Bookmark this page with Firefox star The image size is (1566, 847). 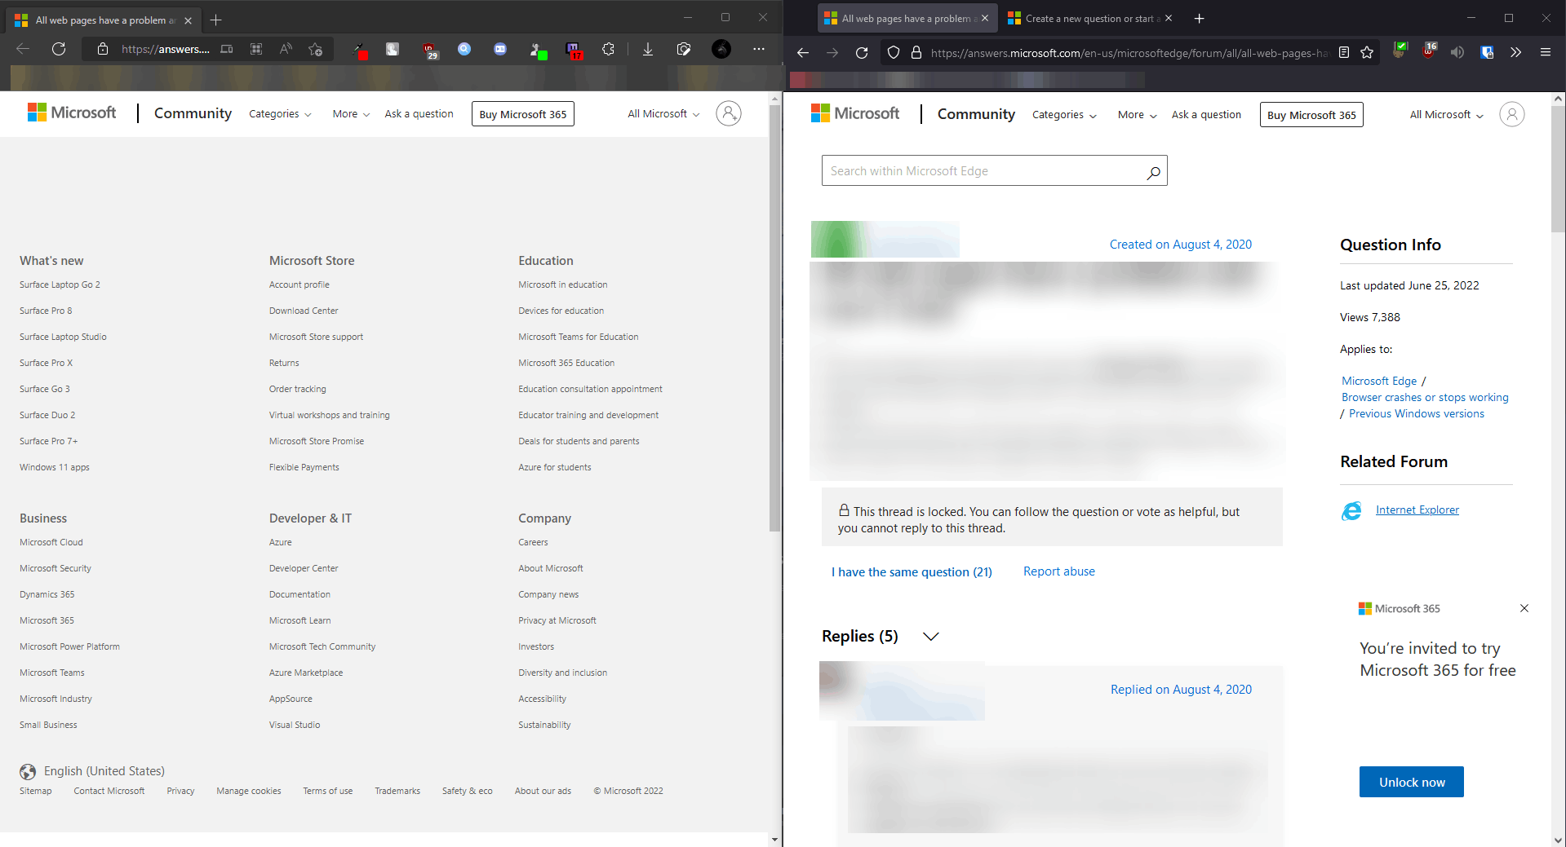(1367, 52)
